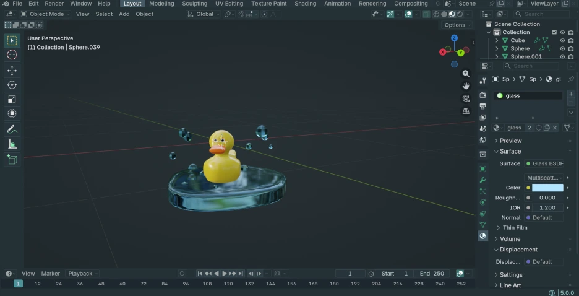Collapse the Surface panel
Viewport: 579px width, 296px height.
(x=510, y=152)
